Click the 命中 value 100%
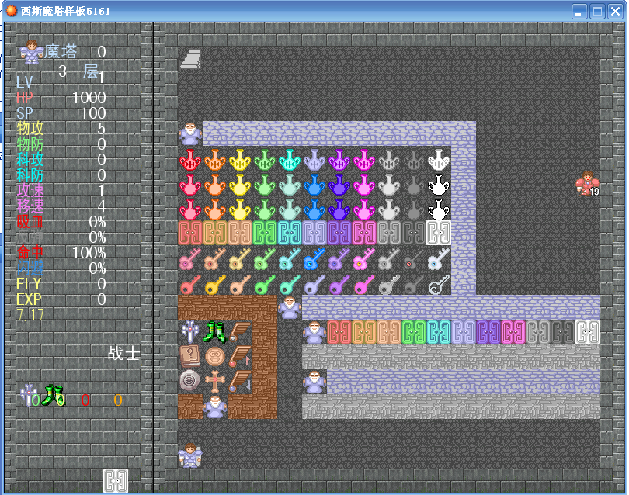The height and width of the screenshot is (495, 629). (89, 252)
